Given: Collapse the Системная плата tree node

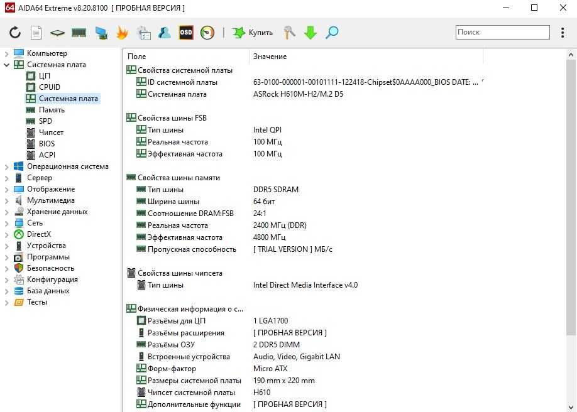Looking at the screenshot, I should (7, 65).
